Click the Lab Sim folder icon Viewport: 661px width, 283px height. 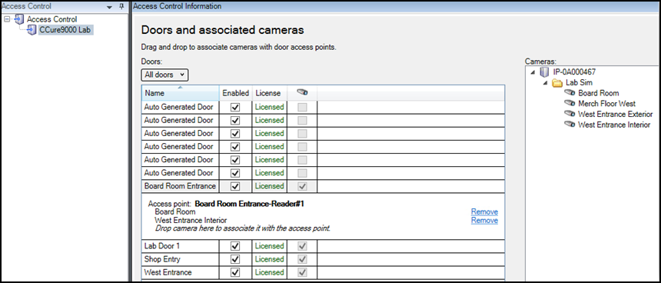click(x=557, y=82)
